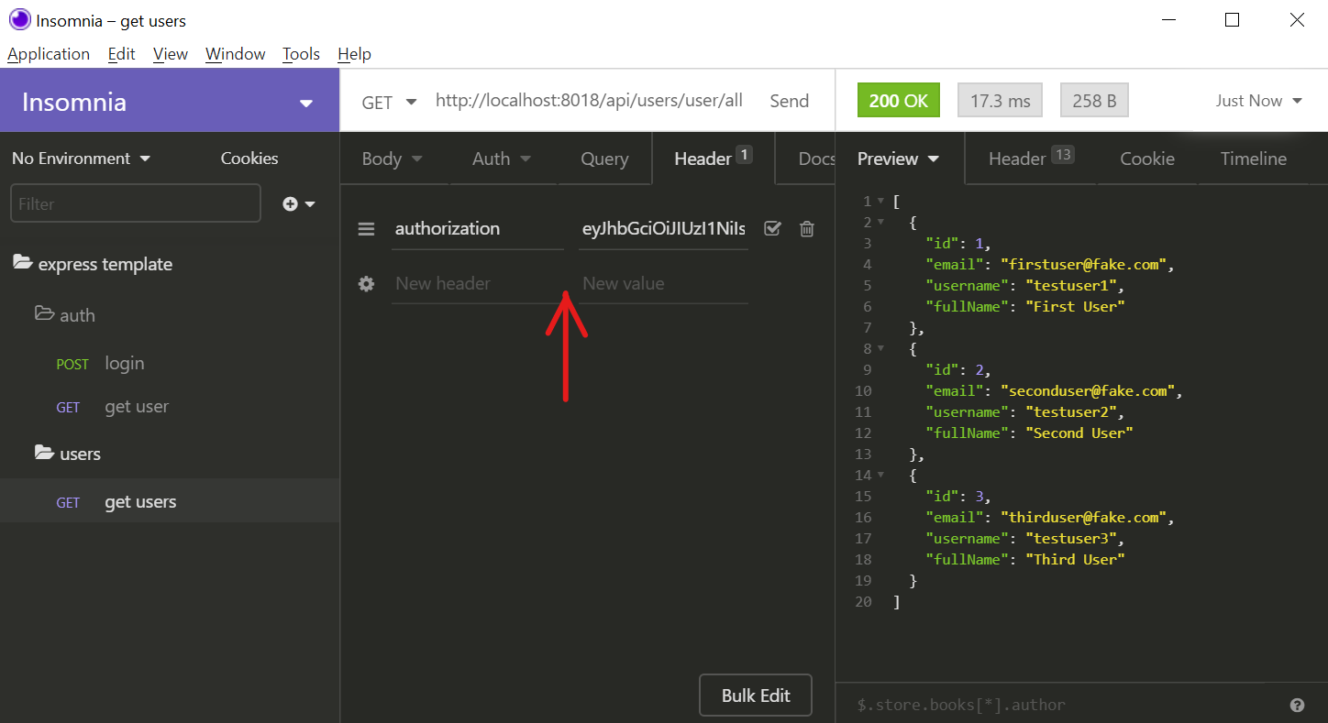Open the Help menu

tap(354, 54)
